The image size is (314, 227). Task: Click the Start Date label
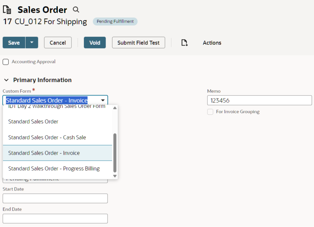click(13, 189)
